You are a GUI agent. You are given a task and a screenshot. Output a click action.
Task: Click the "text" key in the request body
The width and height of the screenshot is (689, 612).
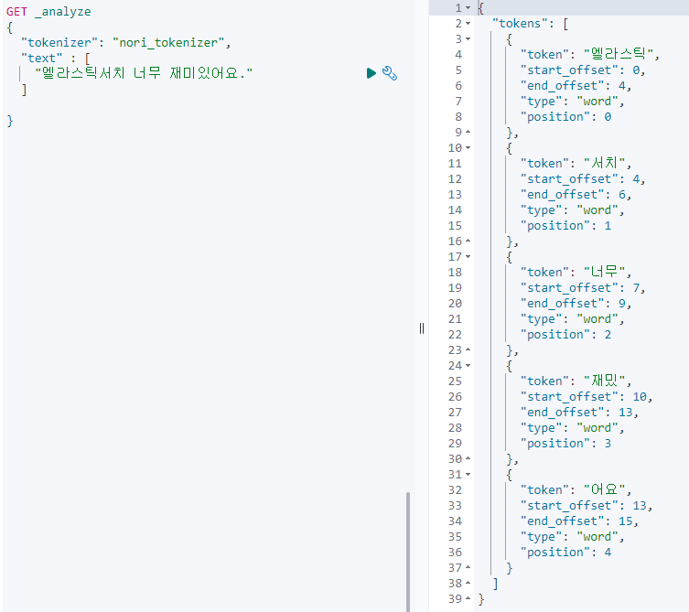point(42,58)
